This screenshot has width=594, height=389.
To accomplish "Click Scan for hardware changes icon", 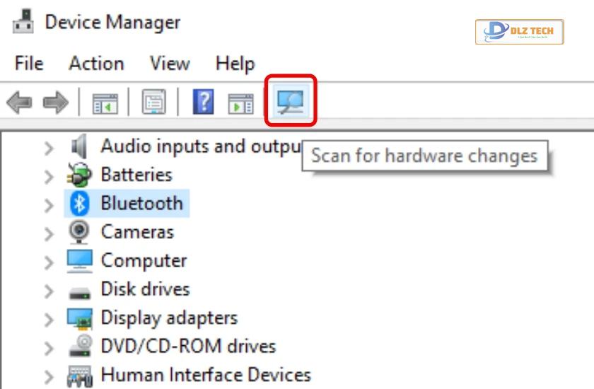I will click(290, 100).
